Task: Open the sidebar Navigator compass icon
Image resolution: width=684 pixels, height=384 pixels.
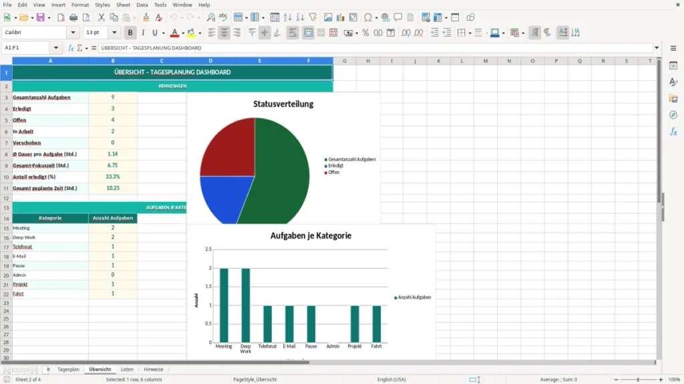Action: click(673, 115)
